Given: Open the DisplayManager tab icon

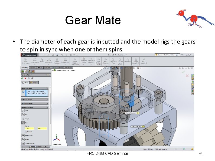Looking at the screenshot, I should 33,71.
